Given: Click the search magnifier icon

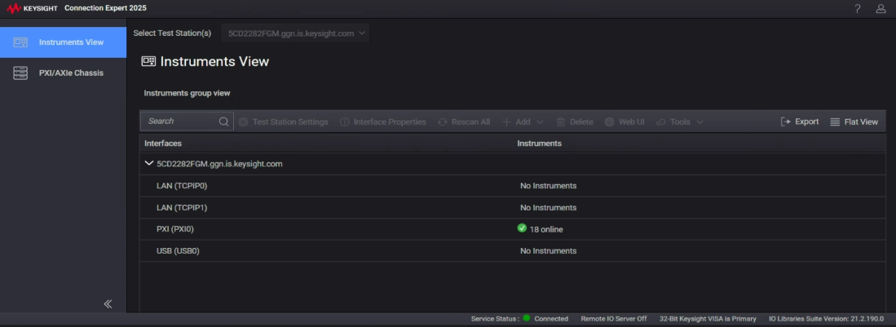Looking at the screenshot, I should coord(223,122).
